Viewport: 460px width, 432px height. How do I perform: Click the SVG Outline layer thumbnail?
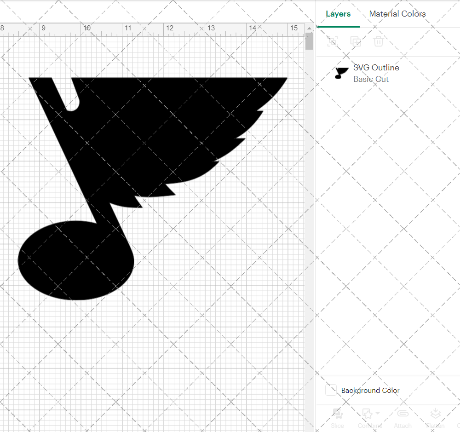click(x=342, y=73)
